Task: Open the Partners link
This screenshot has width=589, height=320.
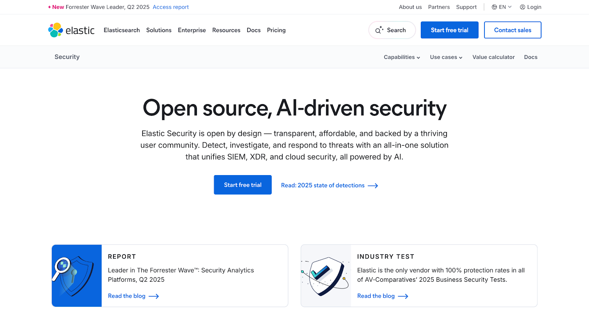Action: [439, 7]
